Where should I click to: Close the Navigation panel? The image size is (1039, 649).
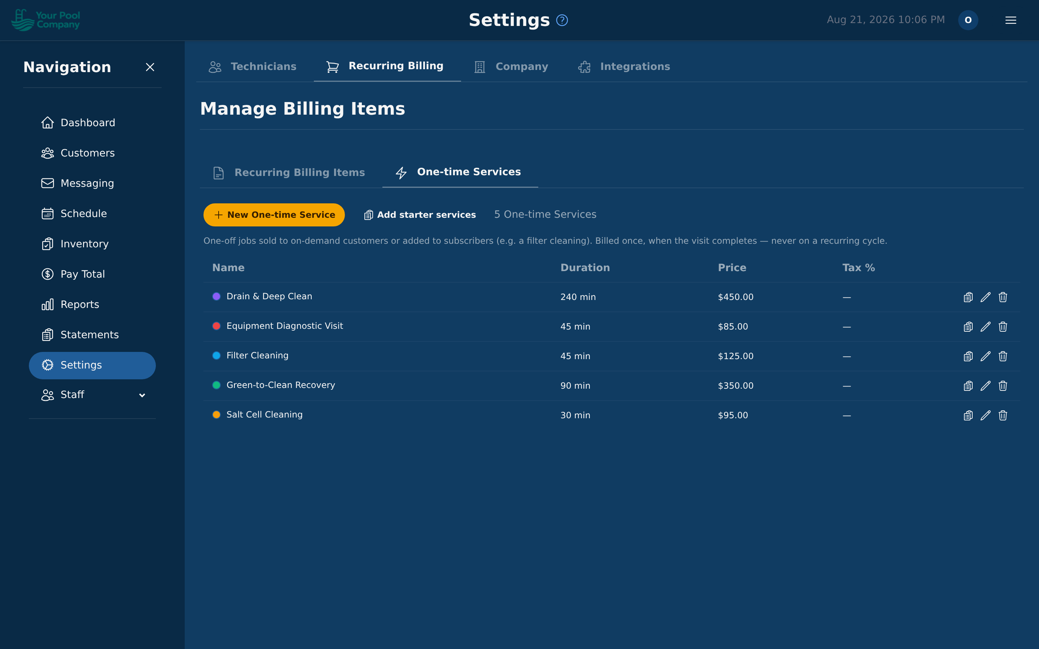[x=150, y=67]
